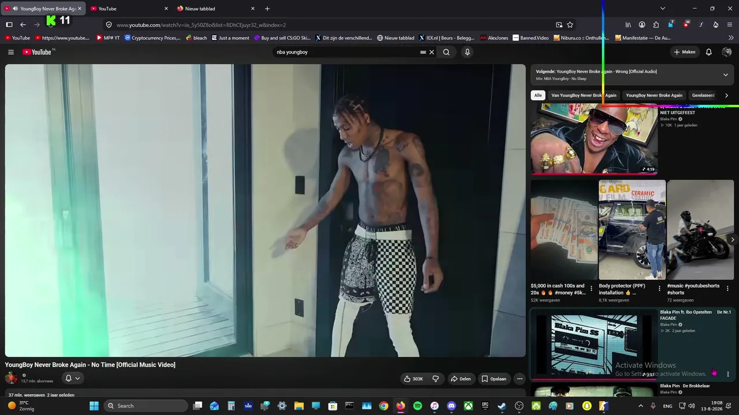
Task: Open the Firefox library icon
Action: tap(628, 25)
